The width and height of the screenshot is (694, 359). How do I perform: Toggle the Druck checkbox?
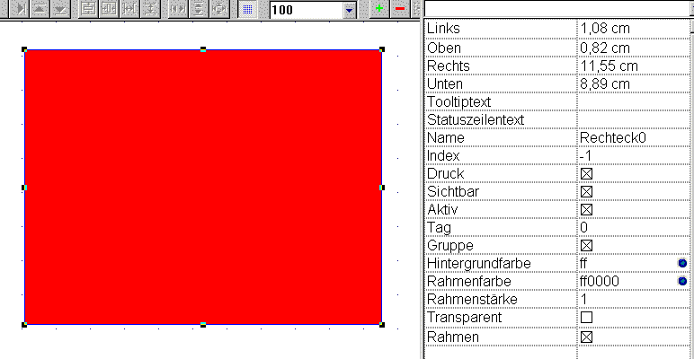(x=586, y=174)
